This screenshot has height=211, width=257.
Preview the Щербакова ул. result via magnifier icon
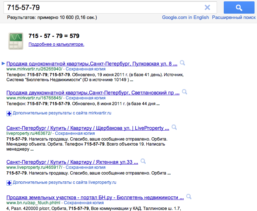coord(174,127)
